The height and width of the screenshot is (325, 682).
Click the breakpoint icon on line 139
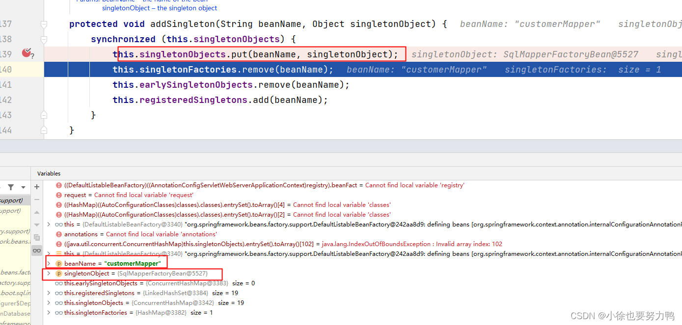pos(27,53)
